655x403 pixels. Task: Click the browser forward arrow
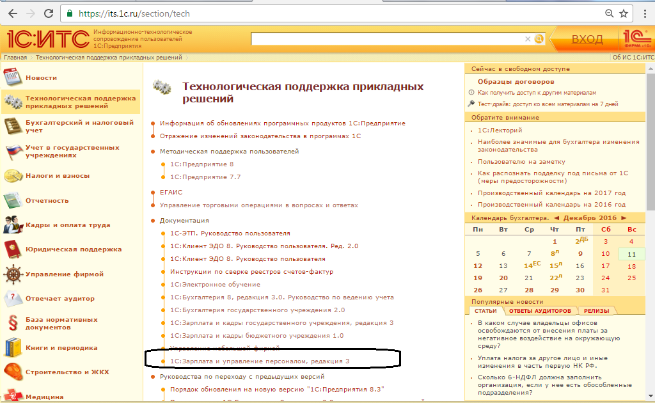[31, 14]
